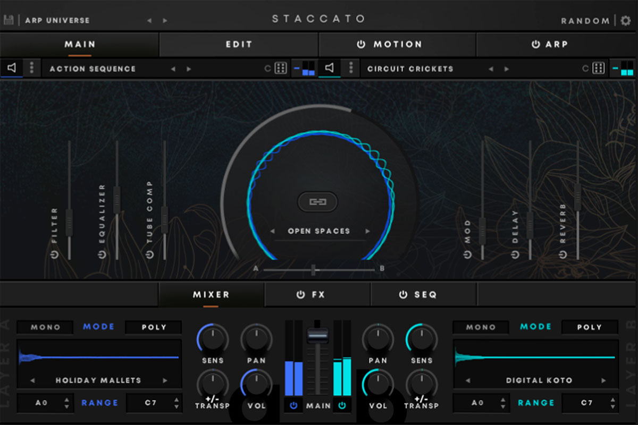Next sample arrow beside Digital Koto

click(603, 380)
